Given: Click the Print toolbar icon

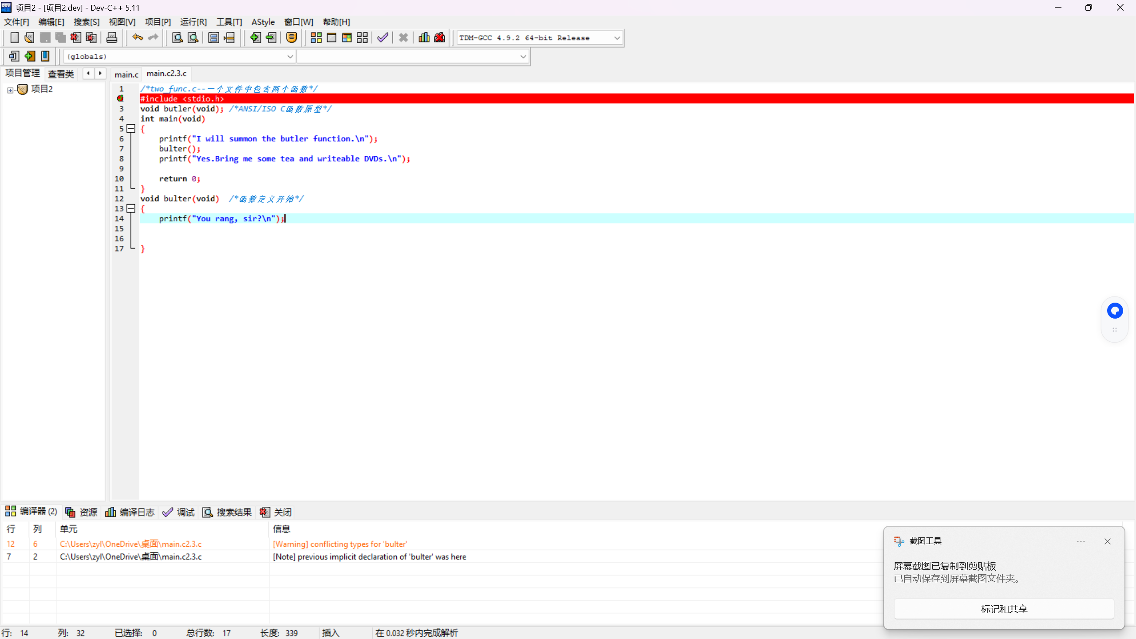Looking at the screenshot, I should [x=112, y=38].
